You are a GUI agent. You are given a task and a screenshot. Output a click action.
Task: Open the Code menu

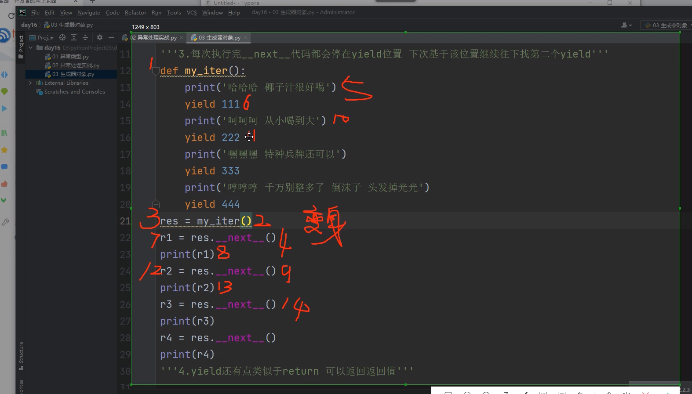[113, 13]
